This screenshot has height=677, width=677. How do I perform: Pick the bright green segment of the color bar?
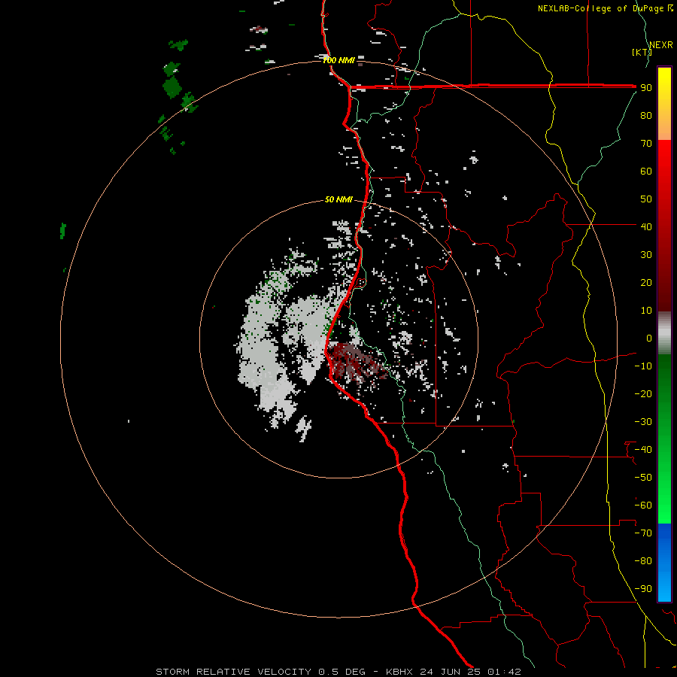coord(664,484)
